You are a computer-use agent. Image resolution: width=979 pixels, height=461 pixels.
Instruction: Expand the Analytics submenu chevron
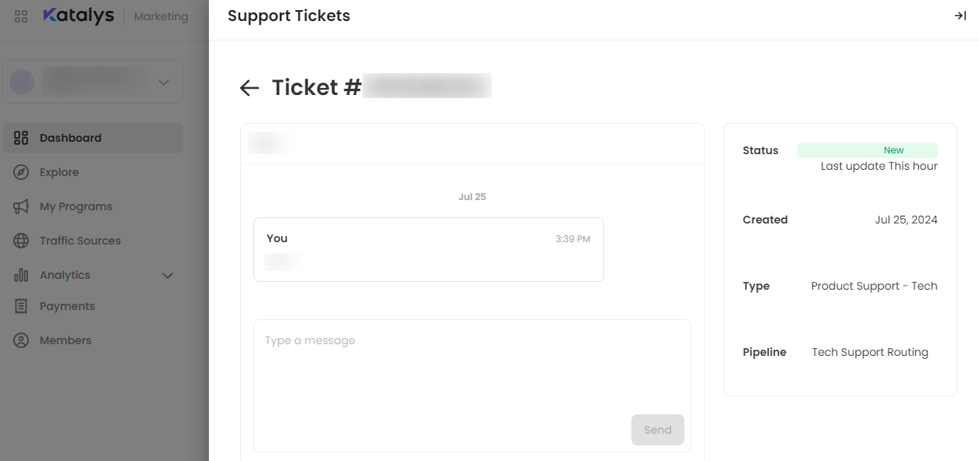tap(167, 275)
